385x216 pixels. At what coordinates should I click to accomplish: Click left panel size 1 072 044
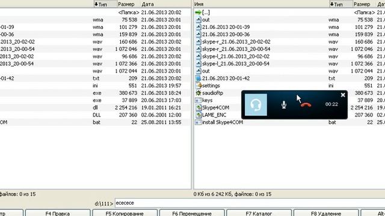tap(126, 71)
